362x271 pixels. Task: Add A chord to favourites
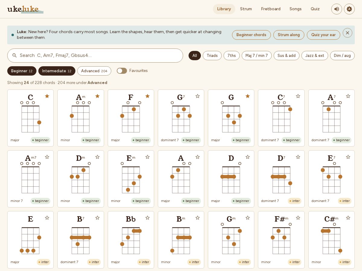coord(198,157)
